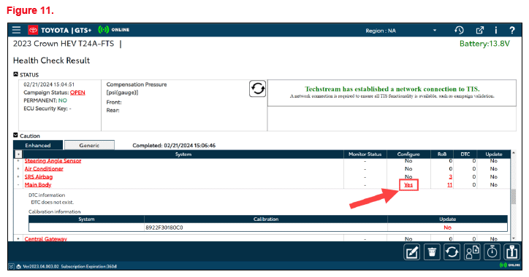Open the Main Body system link

[38, 184]
